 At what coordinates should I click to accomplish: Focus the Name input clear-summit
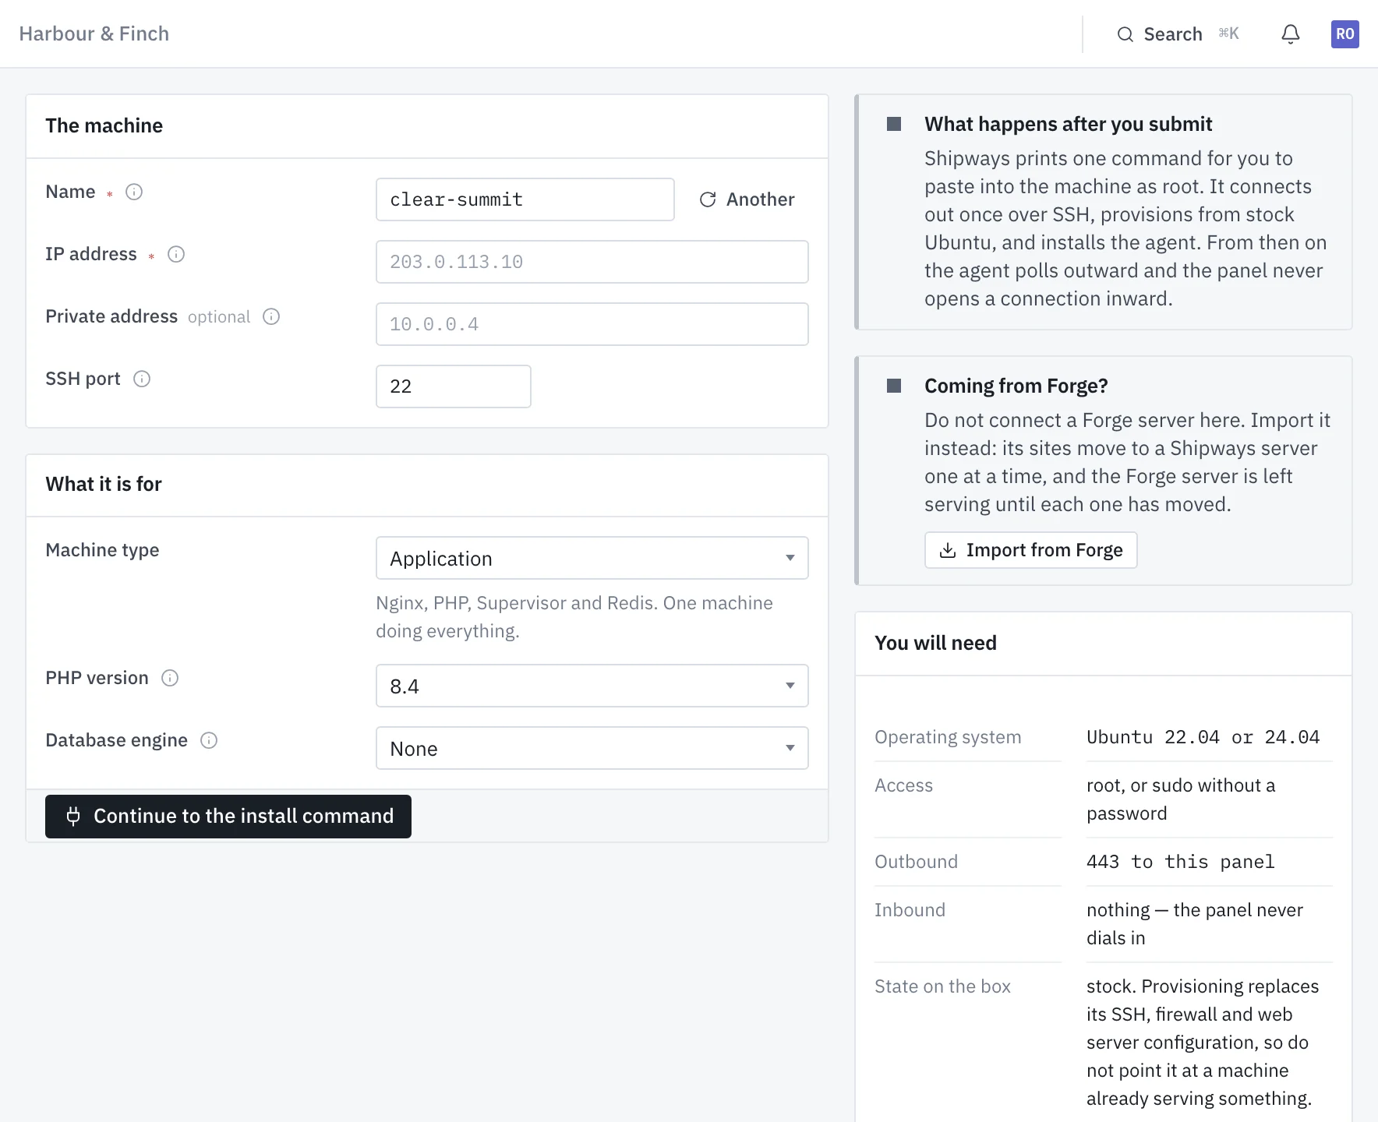click(x=525, y=199)
